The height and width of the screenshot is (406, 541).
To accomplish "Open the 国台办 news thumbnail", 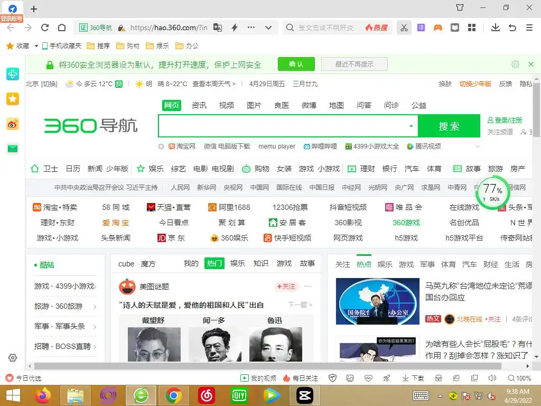I will (377, 301).
